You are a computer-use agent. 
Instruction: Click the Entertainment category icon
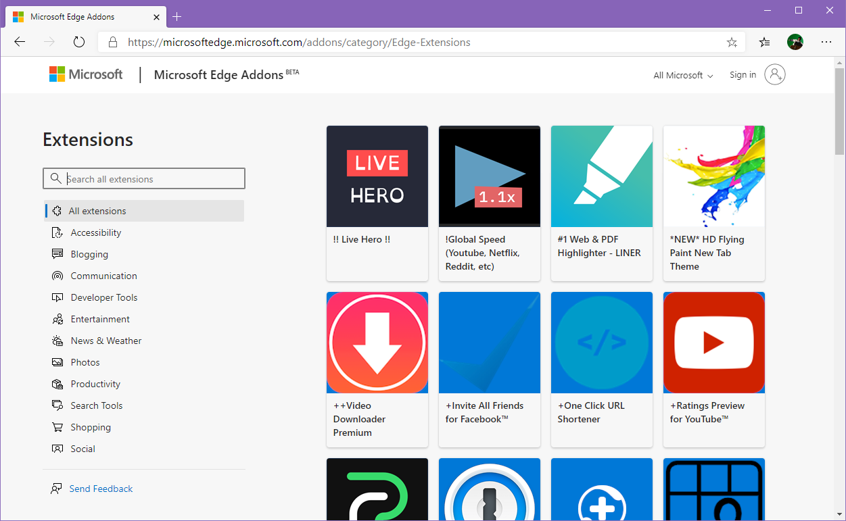57,319
